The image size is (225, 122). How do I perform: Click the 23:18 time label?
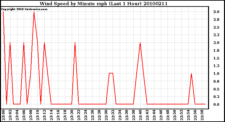(65, 115)
